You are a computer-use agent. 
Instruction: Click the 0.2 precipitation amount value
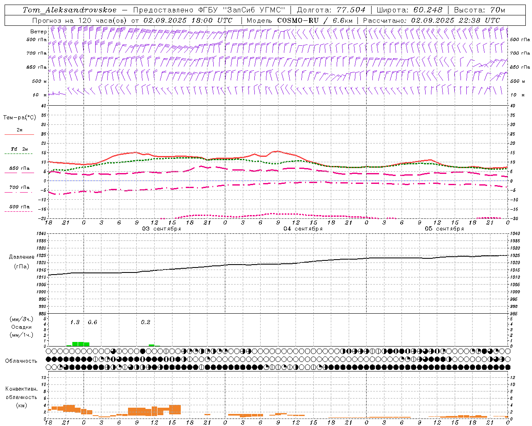point(145,322)
